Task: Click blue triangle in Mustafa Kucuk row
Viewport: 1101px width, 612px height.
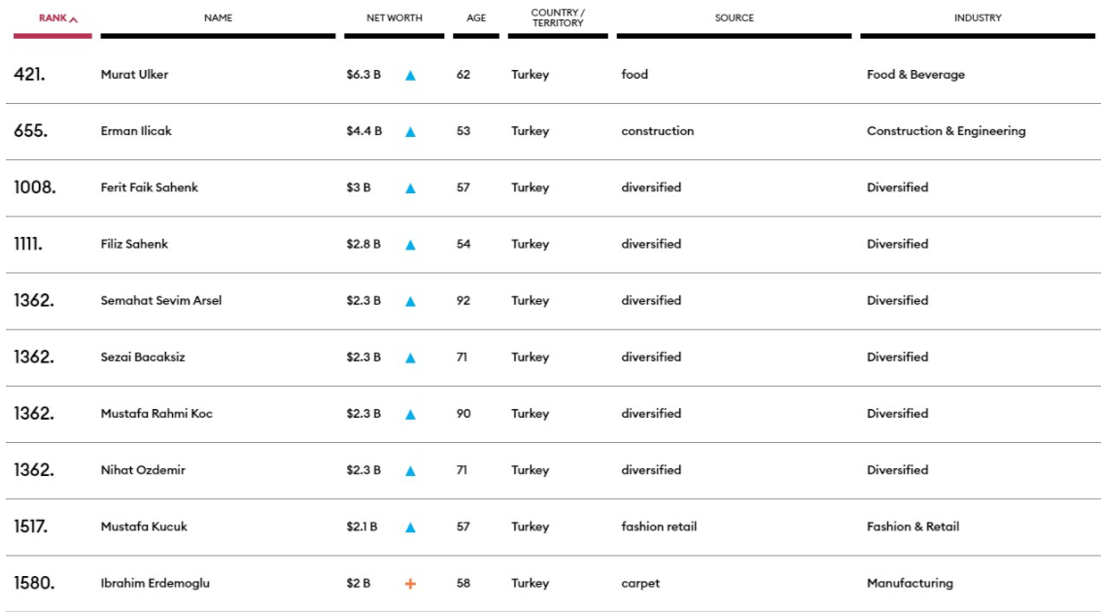Action: tap(410, 527)
